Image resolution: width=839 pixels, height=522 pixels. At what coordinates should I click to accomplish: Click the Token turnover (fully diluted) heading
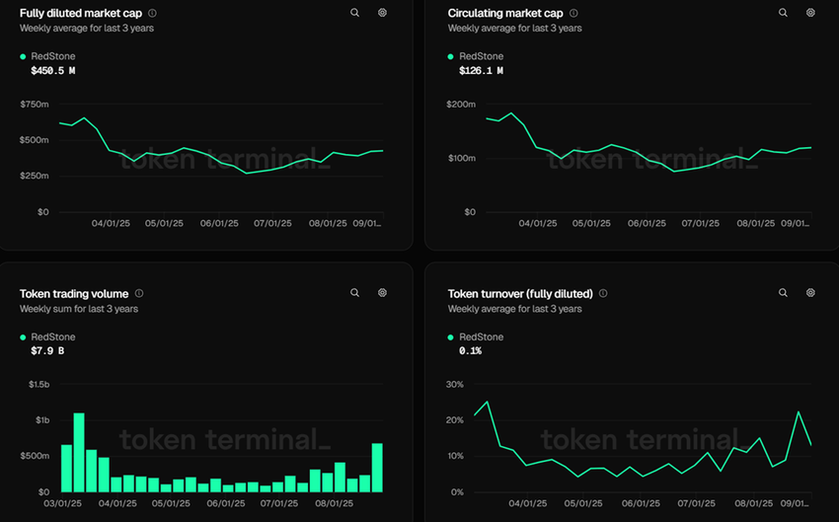tap(520, 294)
